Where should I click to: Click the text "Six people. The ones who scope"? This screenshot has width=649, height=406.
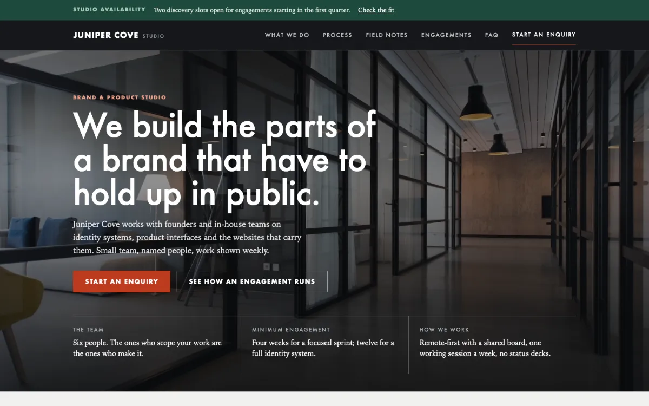[x=147, y=348]
